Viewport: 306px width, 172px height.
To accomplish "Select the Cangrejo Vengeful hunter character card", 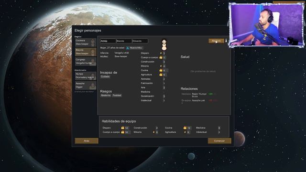I will 86,62.
